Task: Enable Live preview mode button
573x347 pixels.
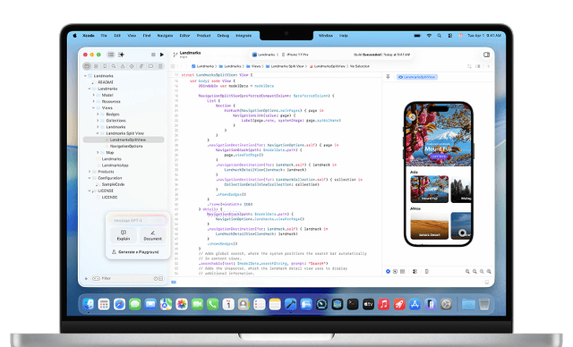Action: pos(388,272)
